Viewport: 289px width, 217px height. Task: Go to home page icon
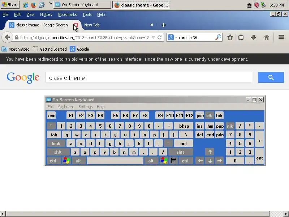267,38
